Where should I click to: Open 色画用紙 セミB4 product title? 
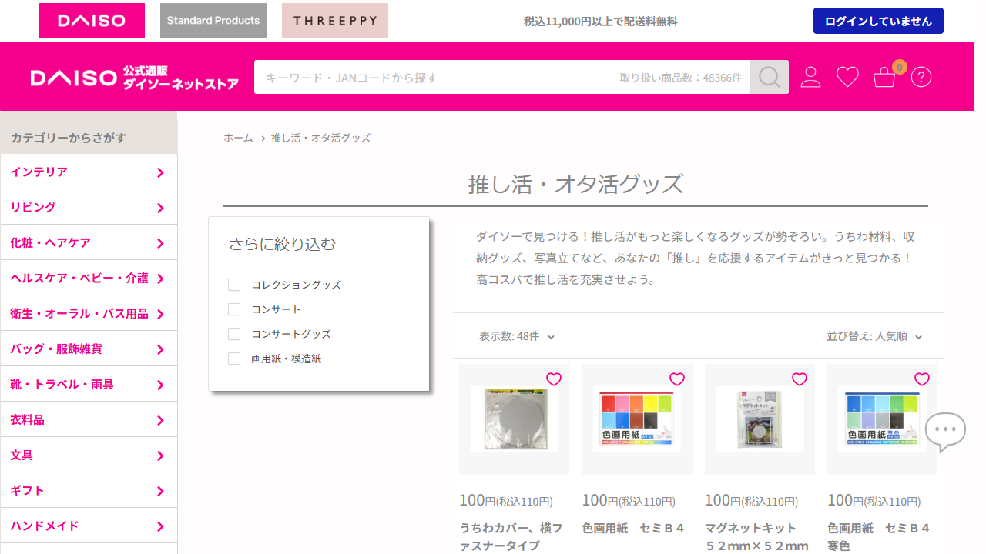click(x=633, y=528)
